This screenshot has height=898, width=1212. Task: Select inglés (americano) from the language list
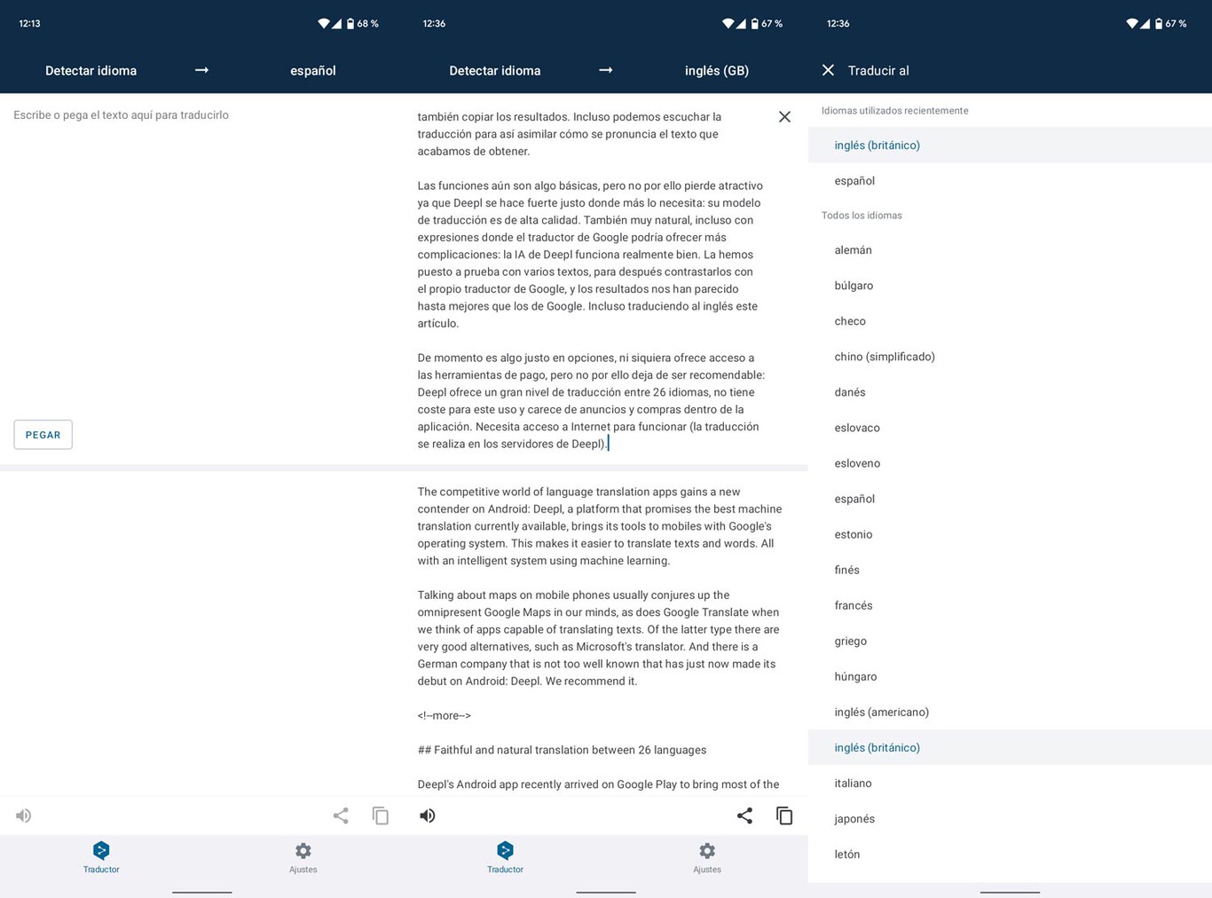point(881,712)
